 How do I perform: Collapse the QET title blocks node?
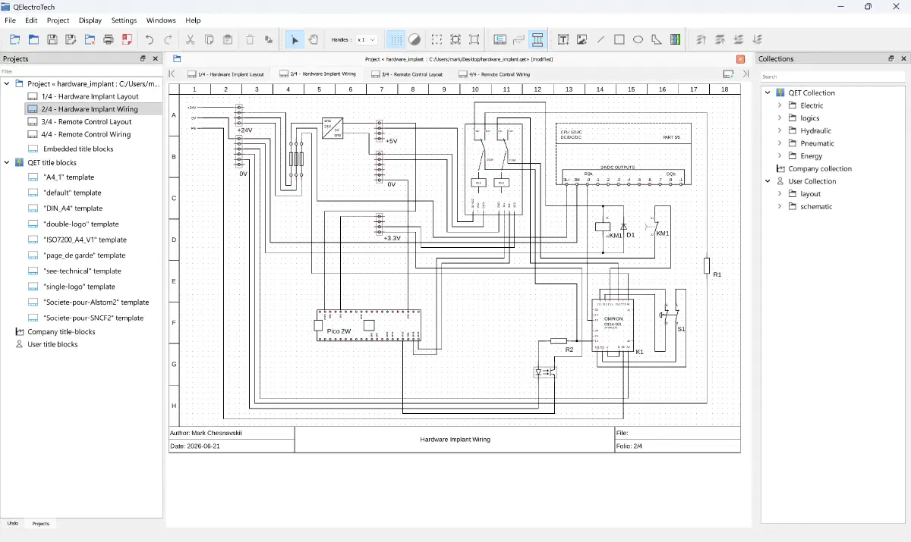tap(7, 162)
